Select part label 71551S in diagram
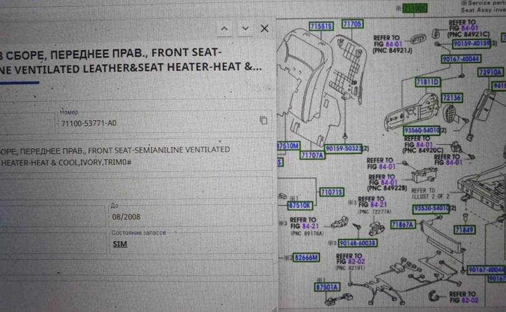The image size is (506, 312). (x=321, y=26)
